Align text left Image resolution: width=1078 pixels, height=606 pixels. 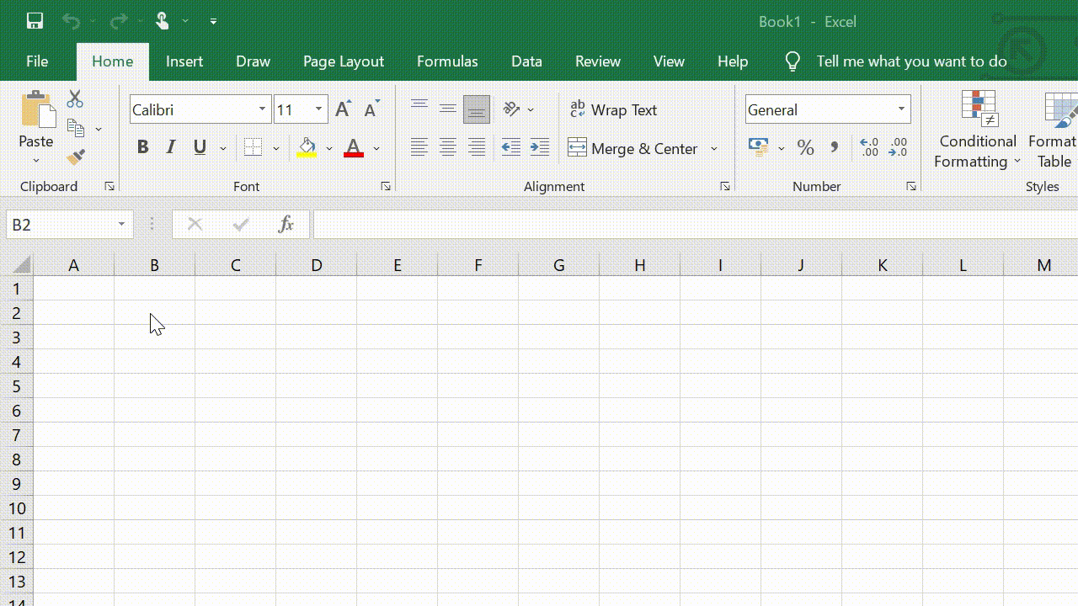[x=419, y=148]
